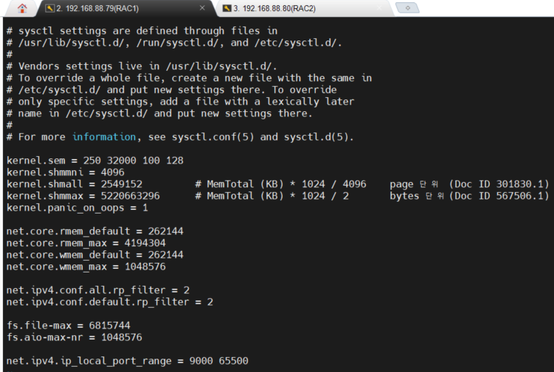Close the RAC2 session tab
The width and height of the screenshot is (554, 372).
(379, 8)
